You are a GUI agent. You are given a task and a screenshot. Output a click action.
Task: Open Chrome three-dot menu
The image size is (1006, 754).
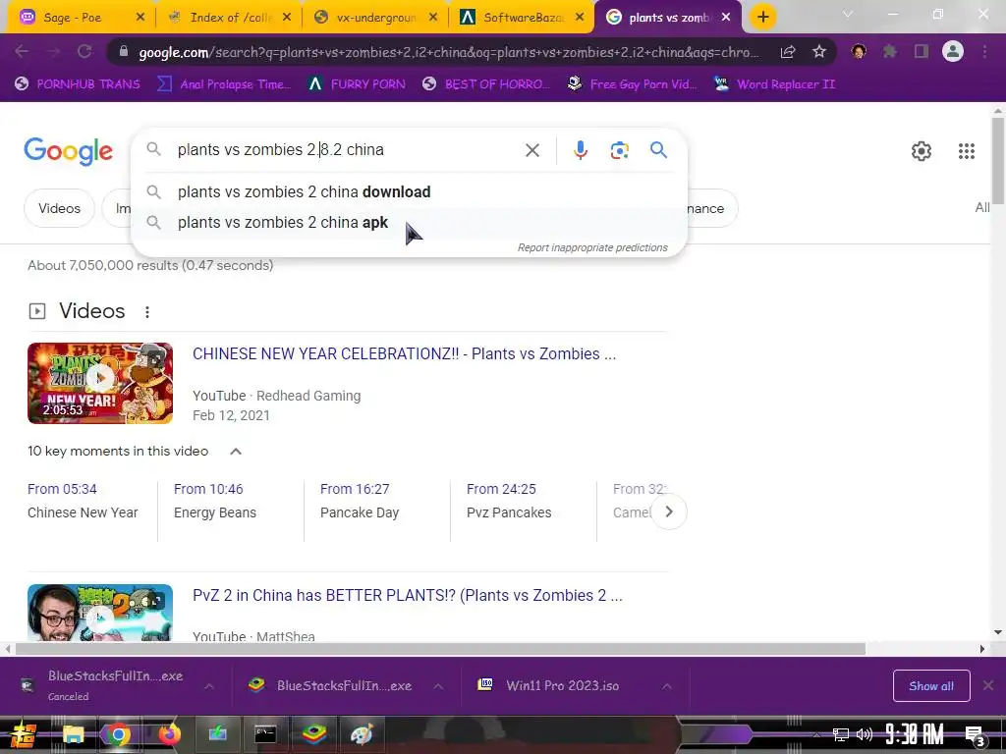[984, 51]
